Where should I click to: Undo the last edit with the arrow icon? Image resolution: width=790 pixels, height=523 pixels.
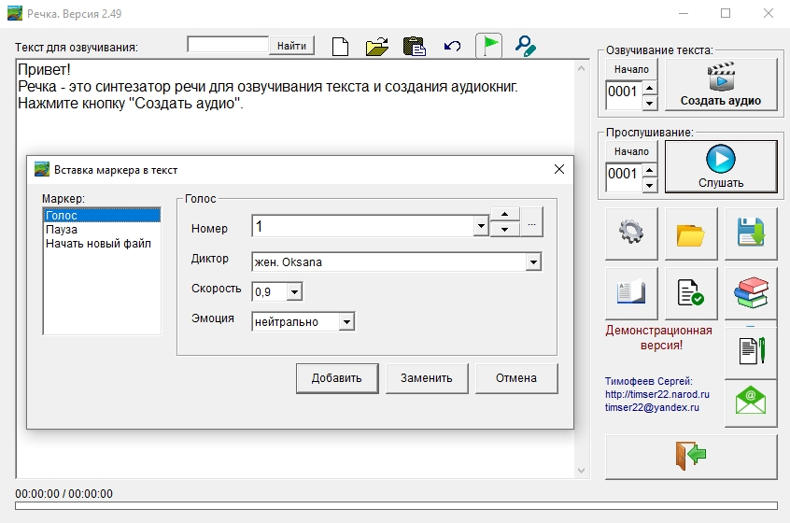tap(452, 47)
